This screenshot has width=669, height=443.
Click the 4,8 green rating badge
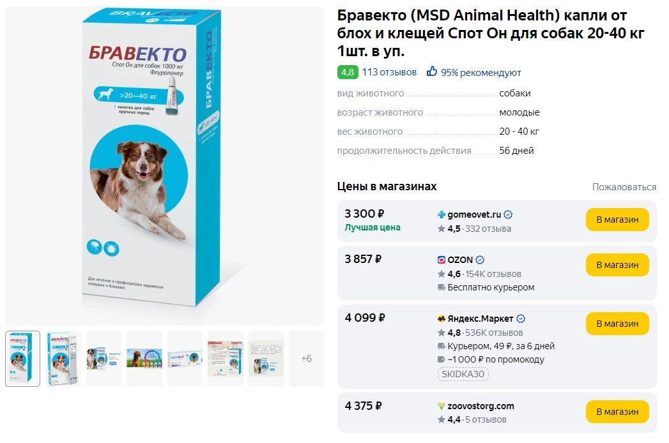[x=348, y=72]
